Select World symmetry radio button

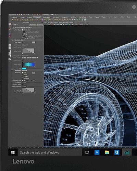click(x=22, y=75)
